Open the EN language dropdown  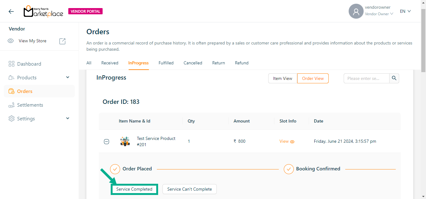pos(405,12)
